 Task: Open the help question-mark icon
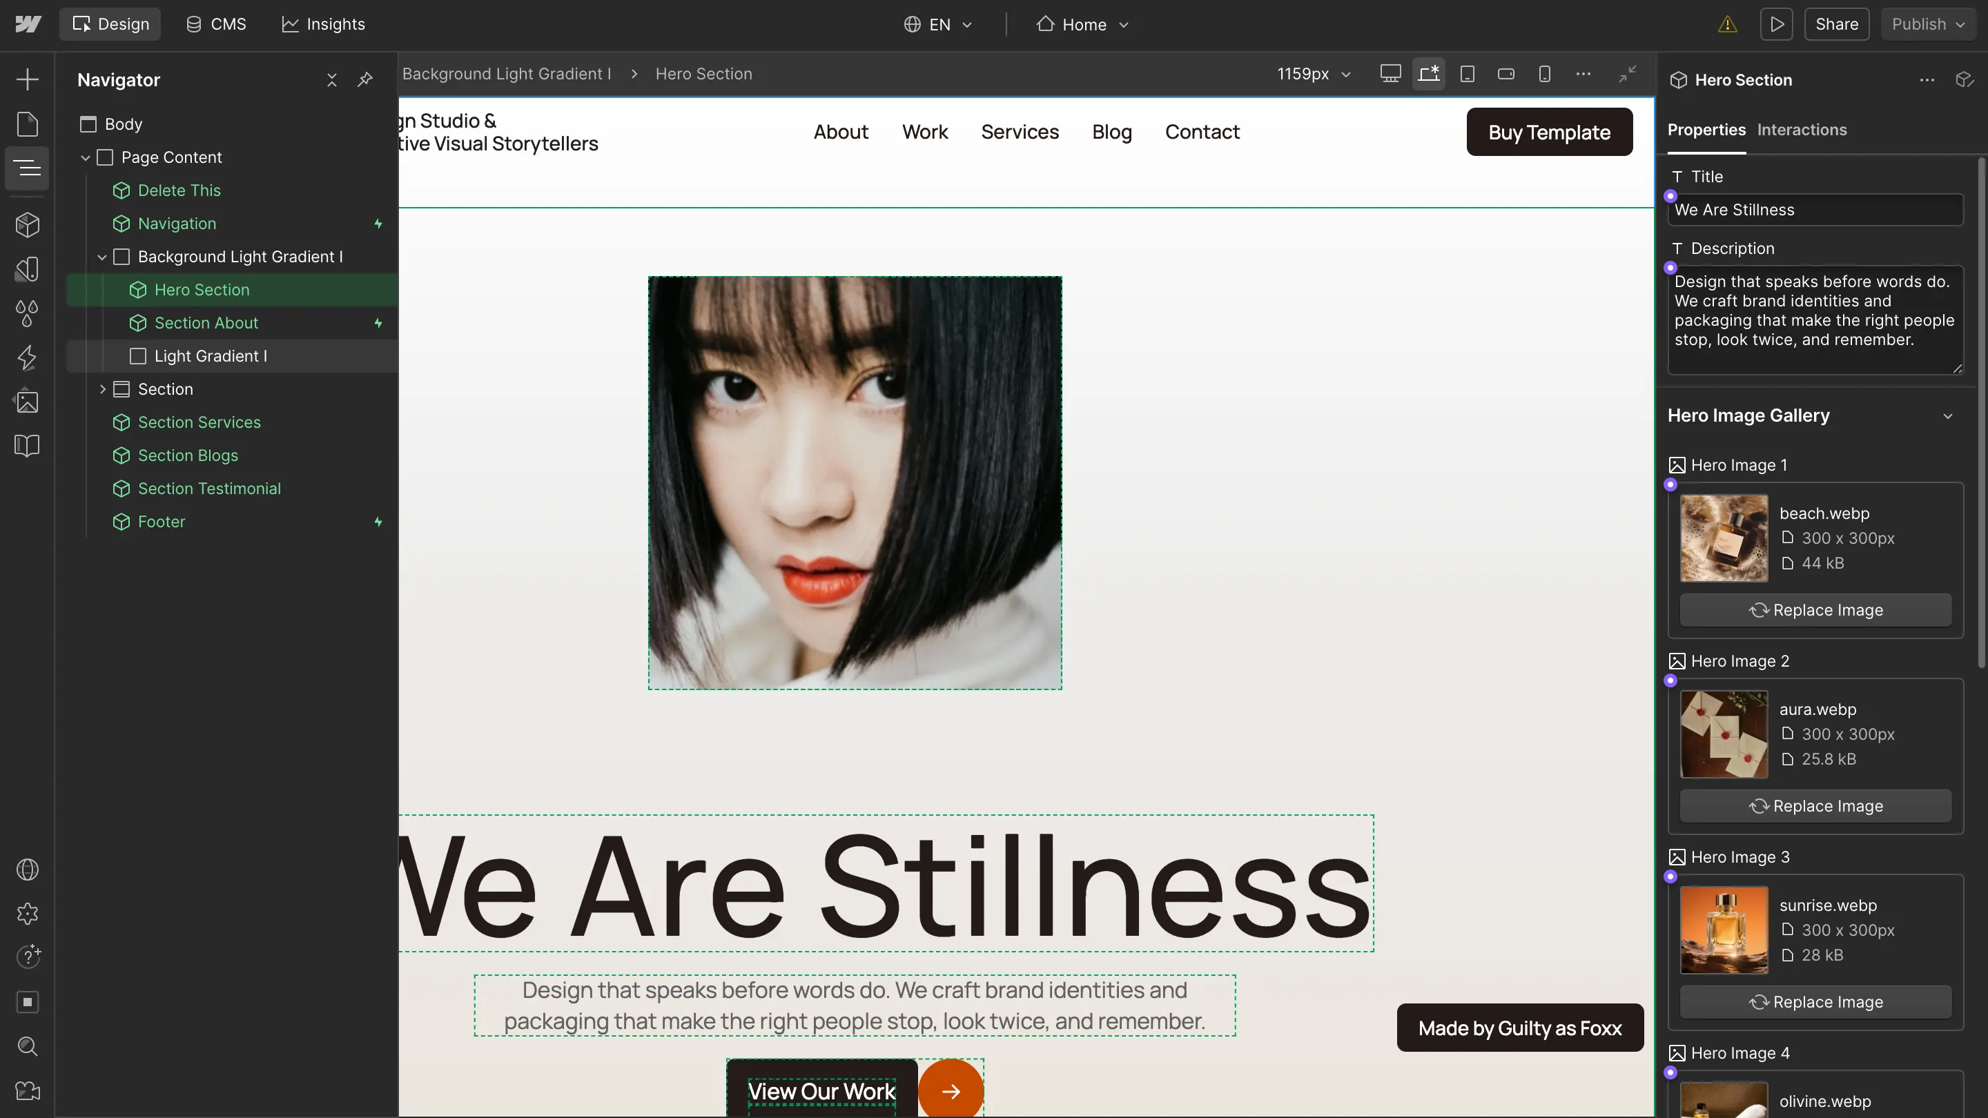27,957
